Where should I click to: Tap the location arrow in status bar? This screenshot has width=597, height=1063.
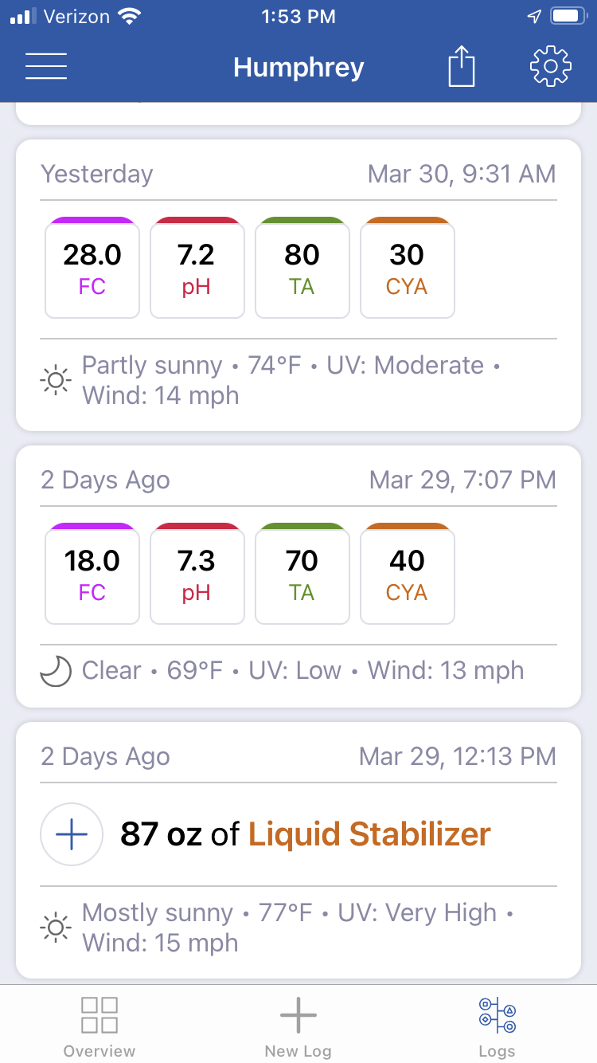534,17
